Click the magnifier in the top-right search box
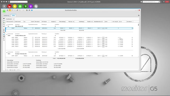 pos(159,2)
